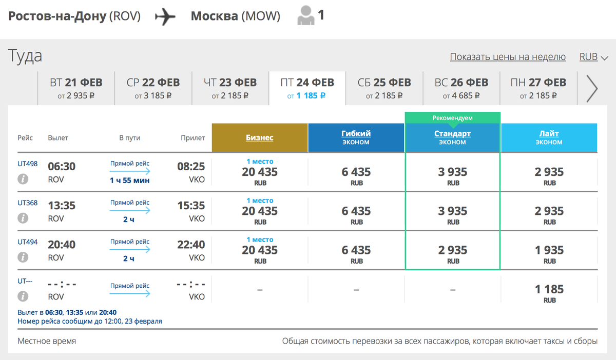The image size is (616, 360).
Task: Switch to the ПН 27 ФЕВ date tab
Action: 538,88
